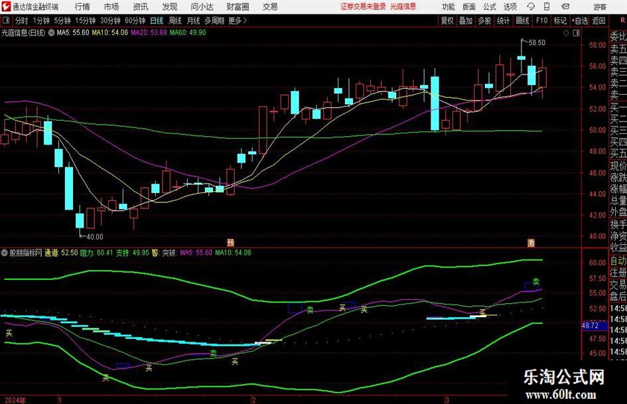This screenshot has width=627, height=404.
Task: Click the 2024年 label on time axis
Action: click(x=15, y=400)
